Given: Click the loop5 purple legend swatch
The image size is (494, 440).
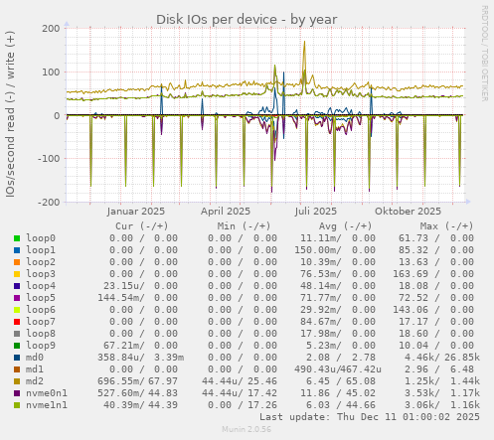Looking at the screenshot, I should tap(17, 298).
